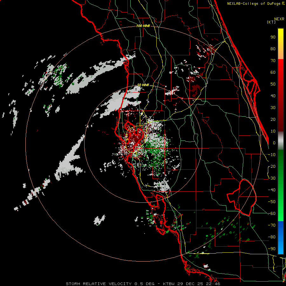Click the "-40" scale label
The height and width of the screenshot is (286, 286).
click(272, 190)
